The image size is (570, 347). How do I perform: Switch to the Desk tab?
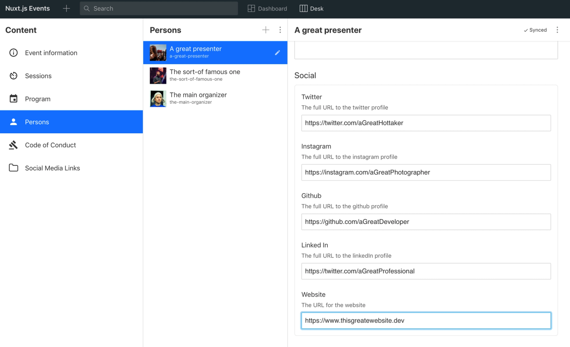tap(311, 8)
